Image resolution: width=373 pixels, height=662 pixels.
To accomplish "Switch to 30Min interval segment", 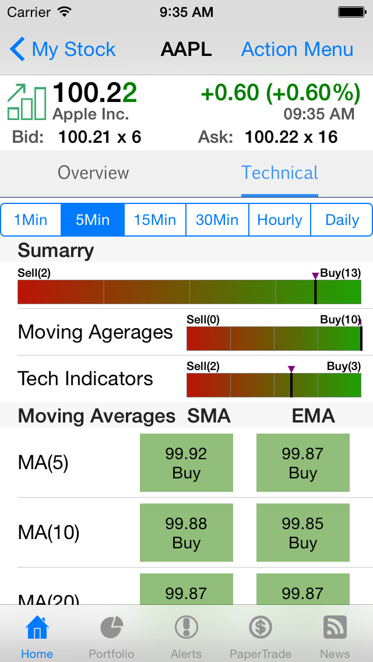I will tap(217, 220).
